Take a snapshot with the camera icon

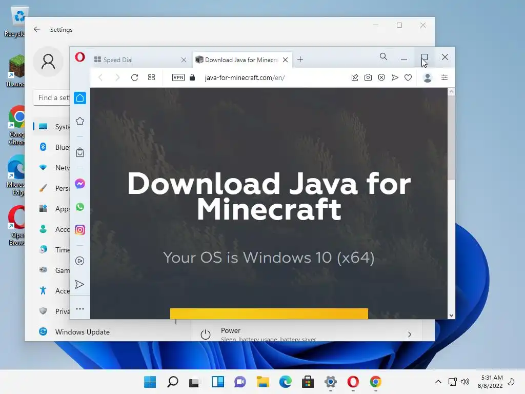point(368,77)
